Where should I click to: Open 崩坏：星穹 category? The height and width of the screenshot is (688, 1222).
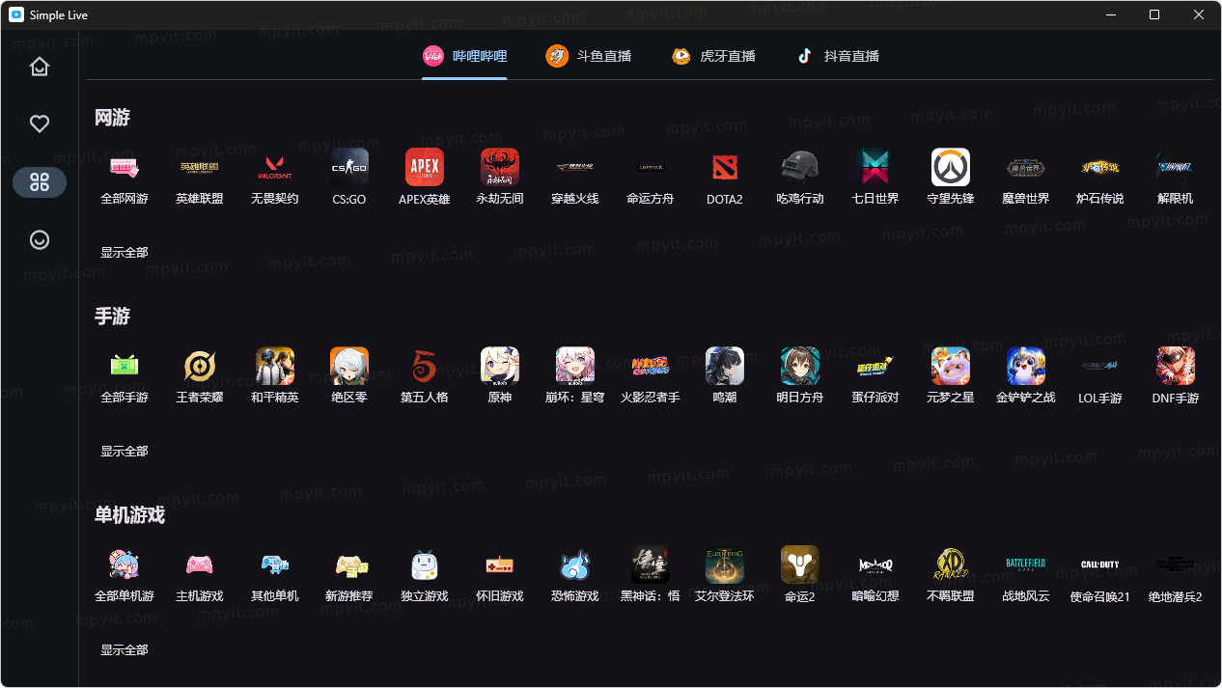(x=575, y=375)
